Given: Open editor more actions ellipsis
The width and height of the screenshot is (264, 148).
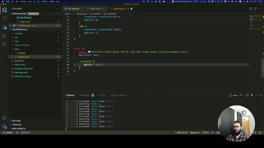Looking at the screenshot, I should click(260, 9).
